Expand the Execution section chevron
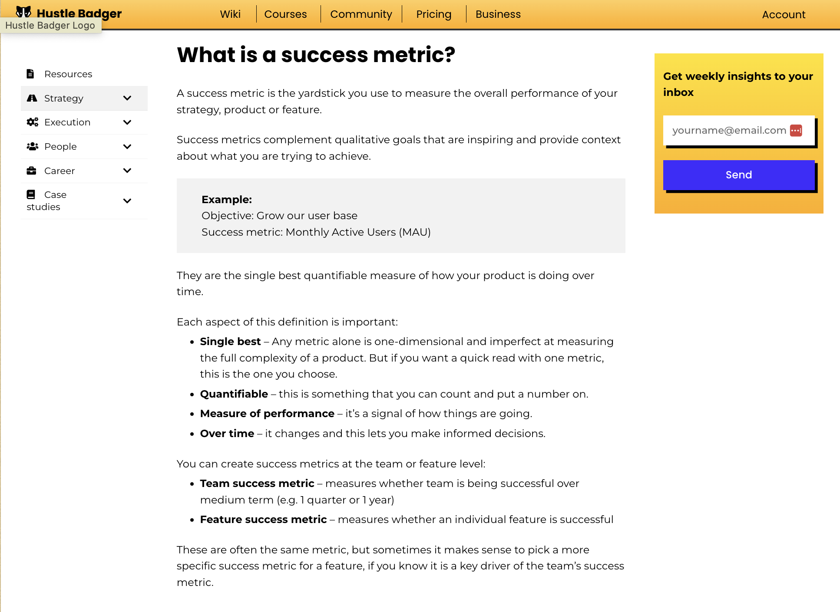Viewport: 840px width, 612px height. (127, 122)
